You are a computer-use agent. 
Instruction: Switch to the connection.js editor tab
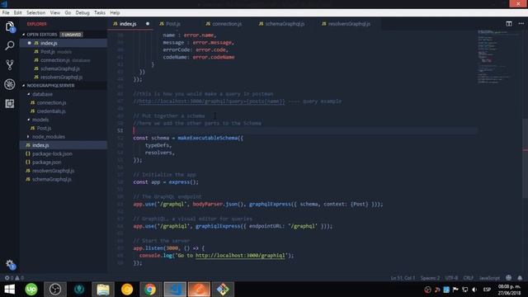tap(226, 24)
